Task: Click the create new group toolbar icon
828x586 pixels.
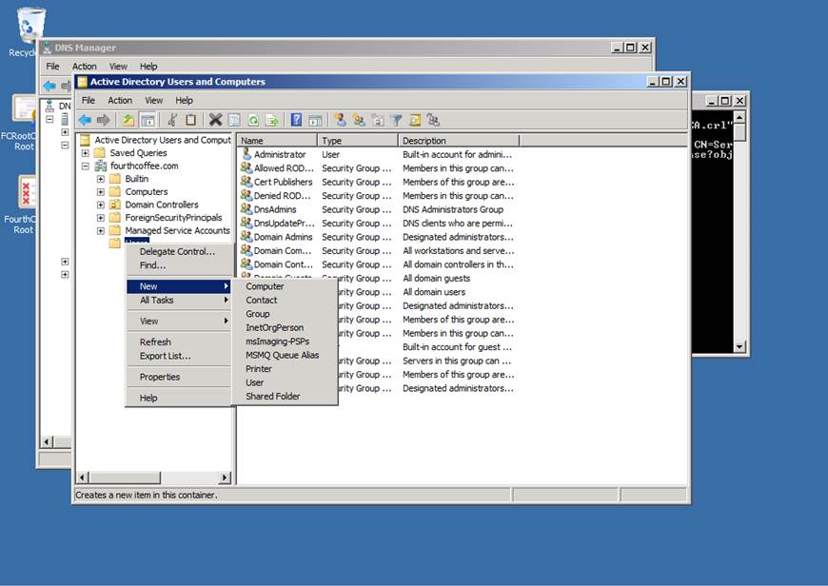Action: tap(359, 120)
